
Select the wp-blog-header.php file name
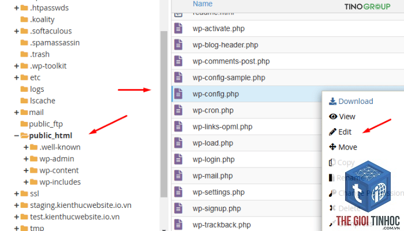pos(225,45)
